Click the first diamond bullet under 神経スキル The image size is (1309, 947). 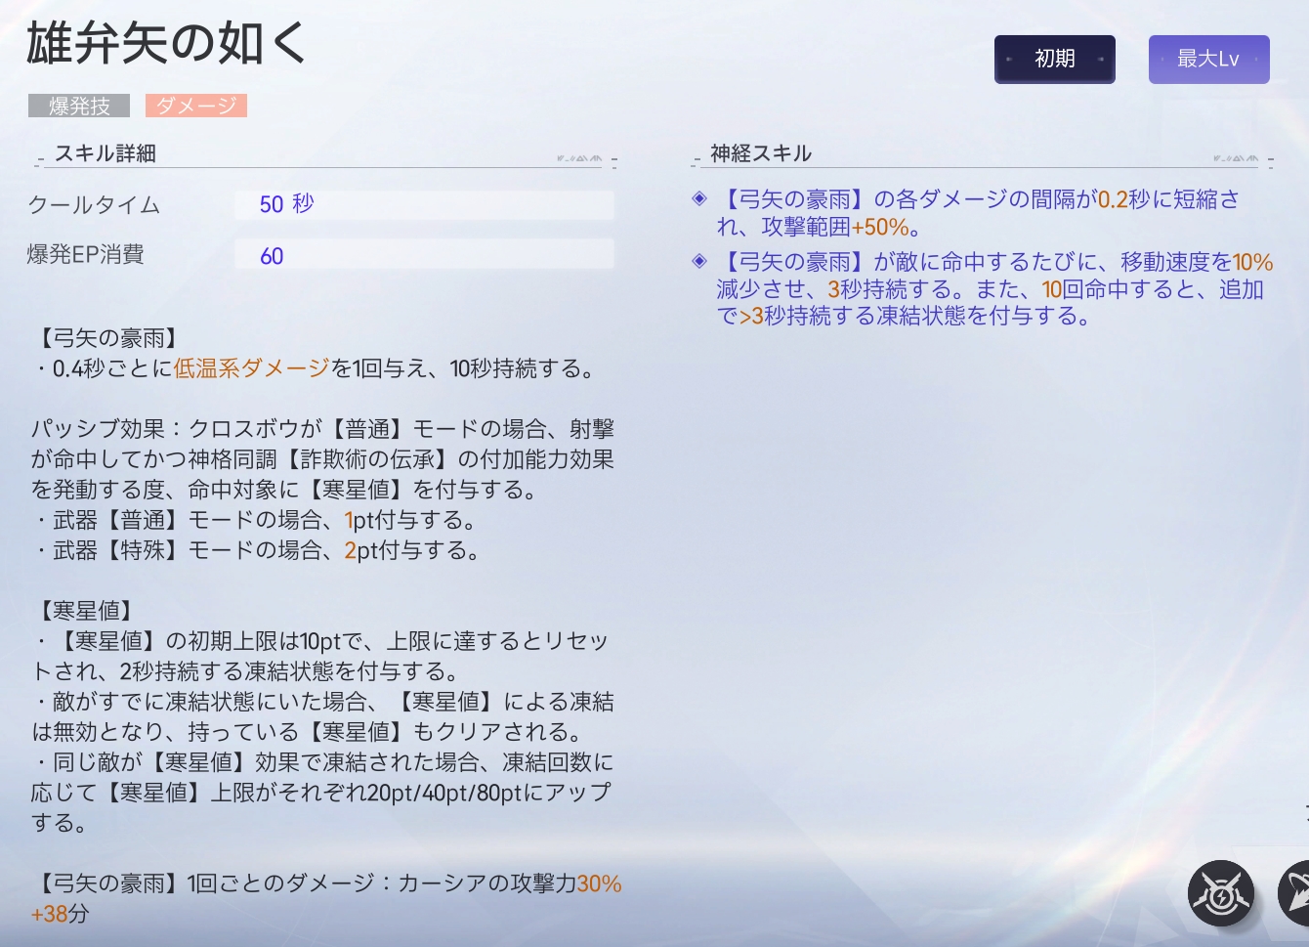pos(699,199)
